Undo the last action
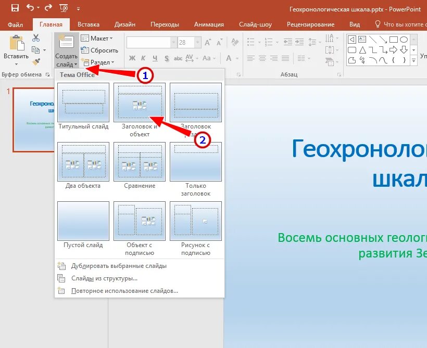Viewport: 427px width, 348px height. tap(30, 8)
